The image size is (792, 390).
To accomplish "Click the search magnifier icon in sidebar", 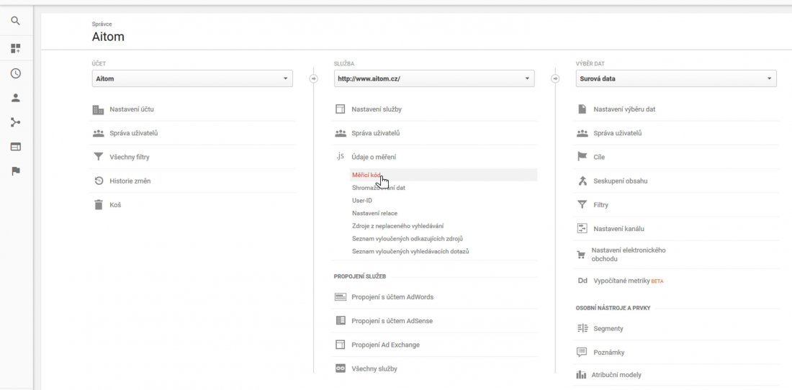I will click(x=15, y=22).
